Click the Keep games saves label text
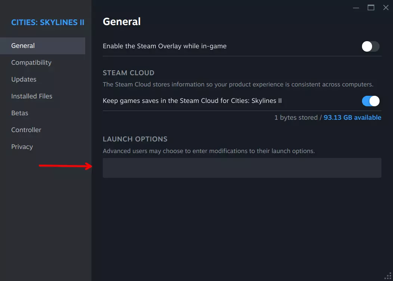This screenshot has height=281, width=393. tap(192, 101)
